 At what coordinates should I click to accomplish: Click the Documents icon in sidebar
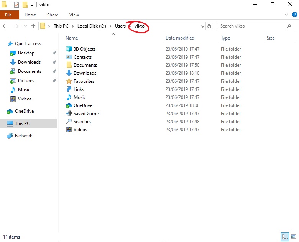pos(13,71)
